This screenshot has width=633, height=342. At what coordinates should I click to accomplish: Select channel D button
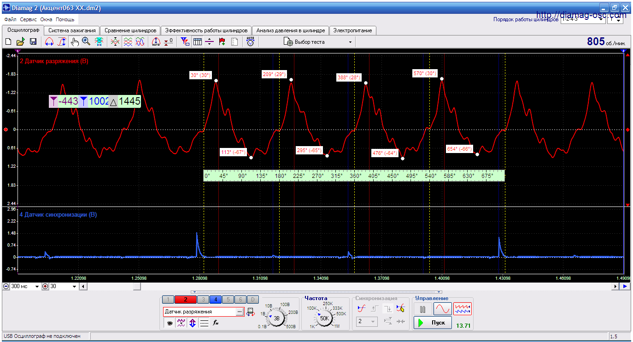tap(253, 300)
